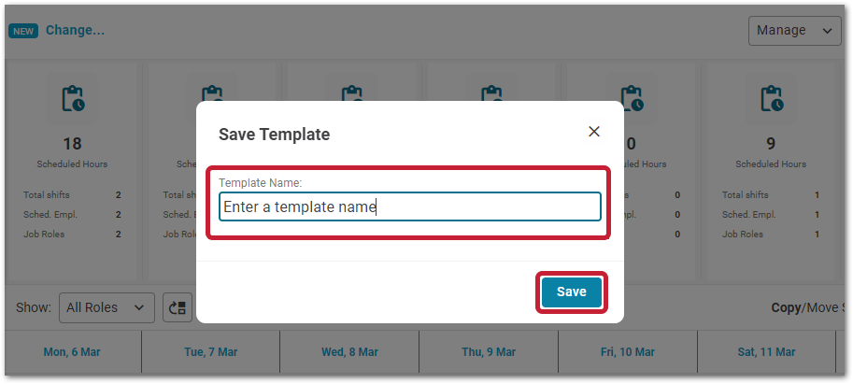853x384 pixels.
Task: Click the NEW badge beside Change
Action: 23,31
